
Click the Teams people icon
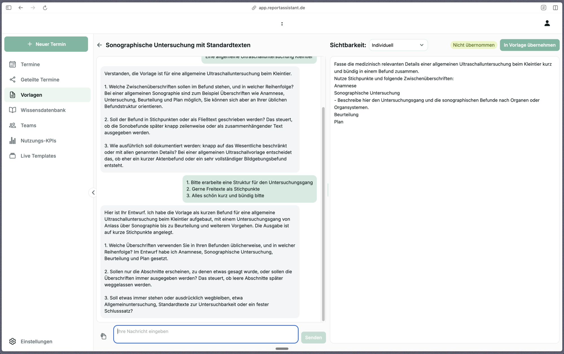[12, 125]
